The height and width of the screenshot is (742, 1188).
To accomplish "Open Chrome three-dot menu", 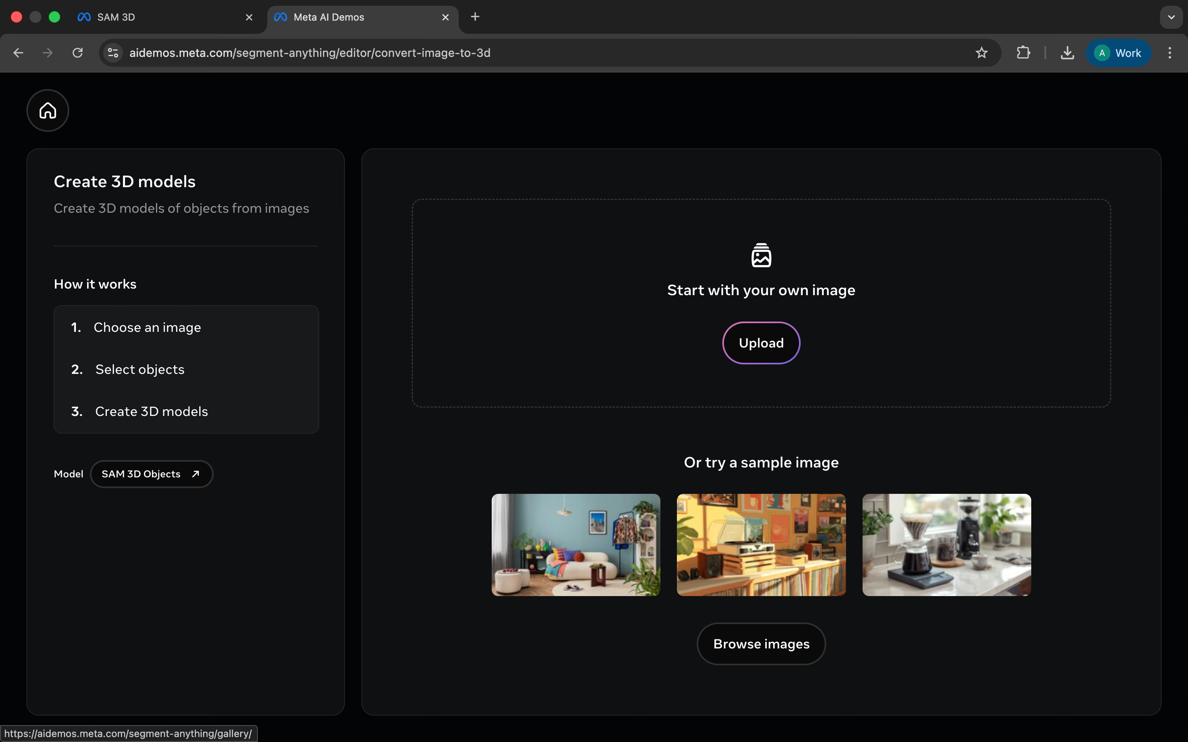I will tap(1170, 53).
